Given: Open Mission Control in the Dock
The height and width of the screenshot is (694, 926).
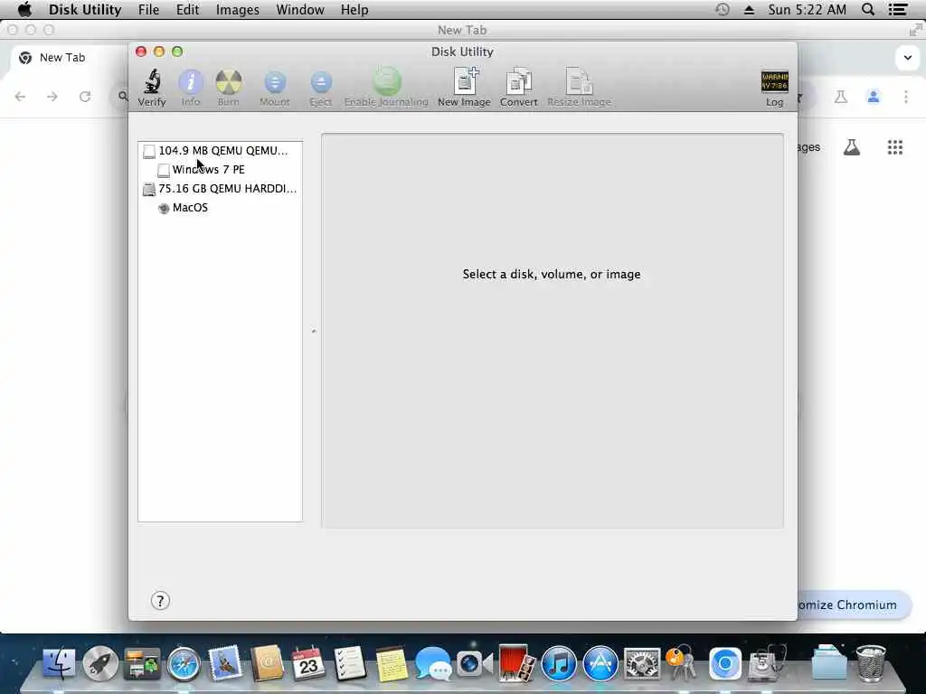Looking at the screenshot, I should (x=142, y=663).
